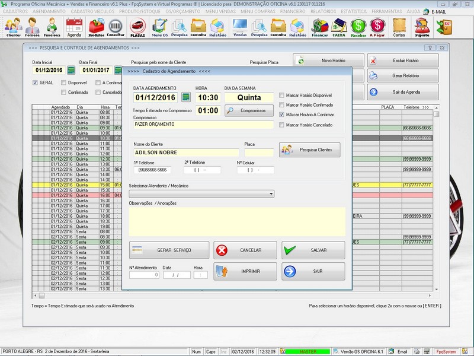Open the Clientes toolbar icon
This screenshot has height=356, width=474.
13,27
